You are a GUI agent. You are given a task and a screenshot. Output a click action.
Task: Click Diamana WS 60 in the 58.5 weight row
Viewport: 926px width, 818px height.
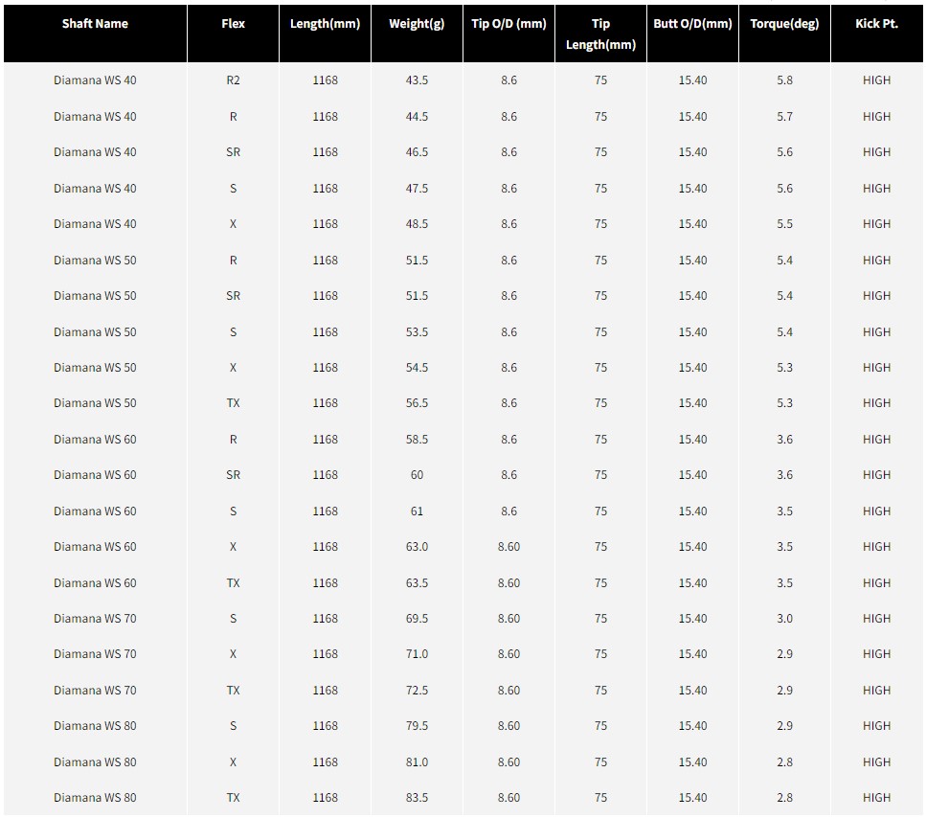click(95, 440)
